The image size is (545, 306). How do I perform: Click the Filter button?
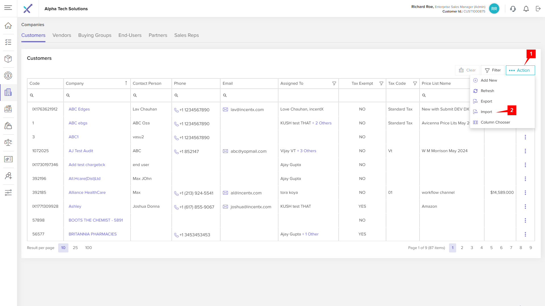[493, 70]
